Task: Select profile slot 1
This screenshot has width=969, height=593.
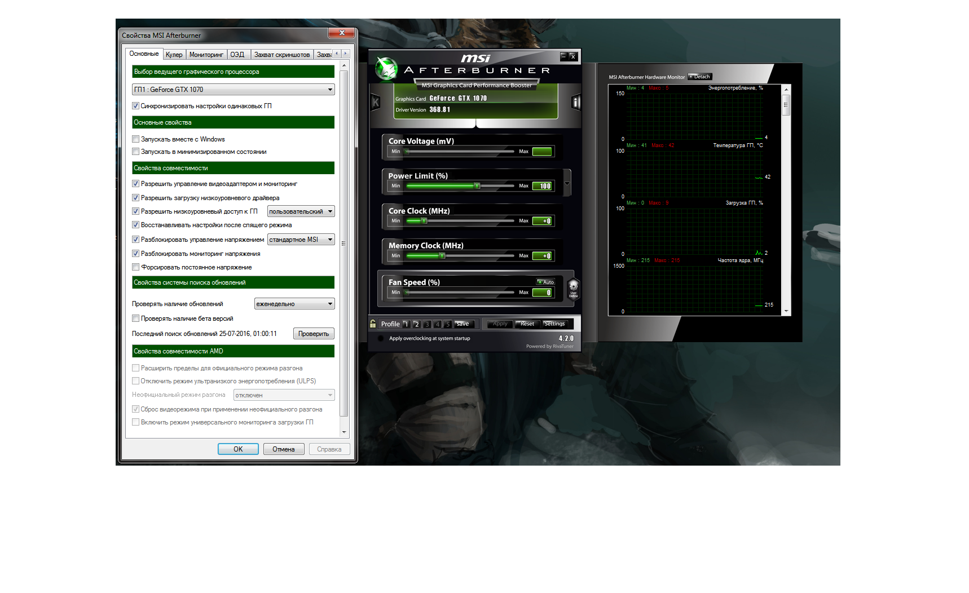Action: [x=406, y=324]
